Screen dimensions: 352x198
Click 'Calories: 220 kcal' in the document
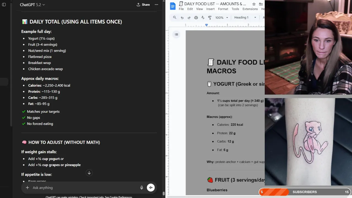coord(230,125)
